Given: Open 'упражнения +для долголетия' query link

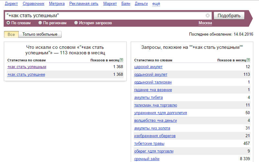Looking at the screenshot, I should 160,113.
